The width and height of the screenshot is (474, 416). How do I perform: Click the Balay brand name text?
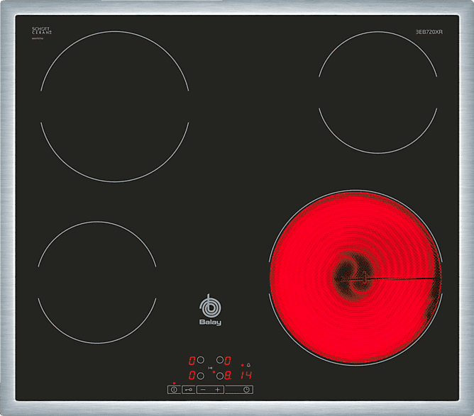210,322
